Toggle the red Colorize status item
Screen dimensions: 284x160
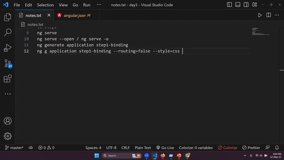click(228, 148)
